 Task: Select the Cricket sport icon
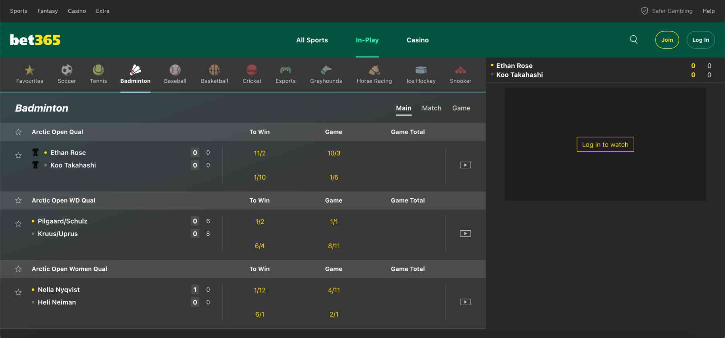point(252,74)
